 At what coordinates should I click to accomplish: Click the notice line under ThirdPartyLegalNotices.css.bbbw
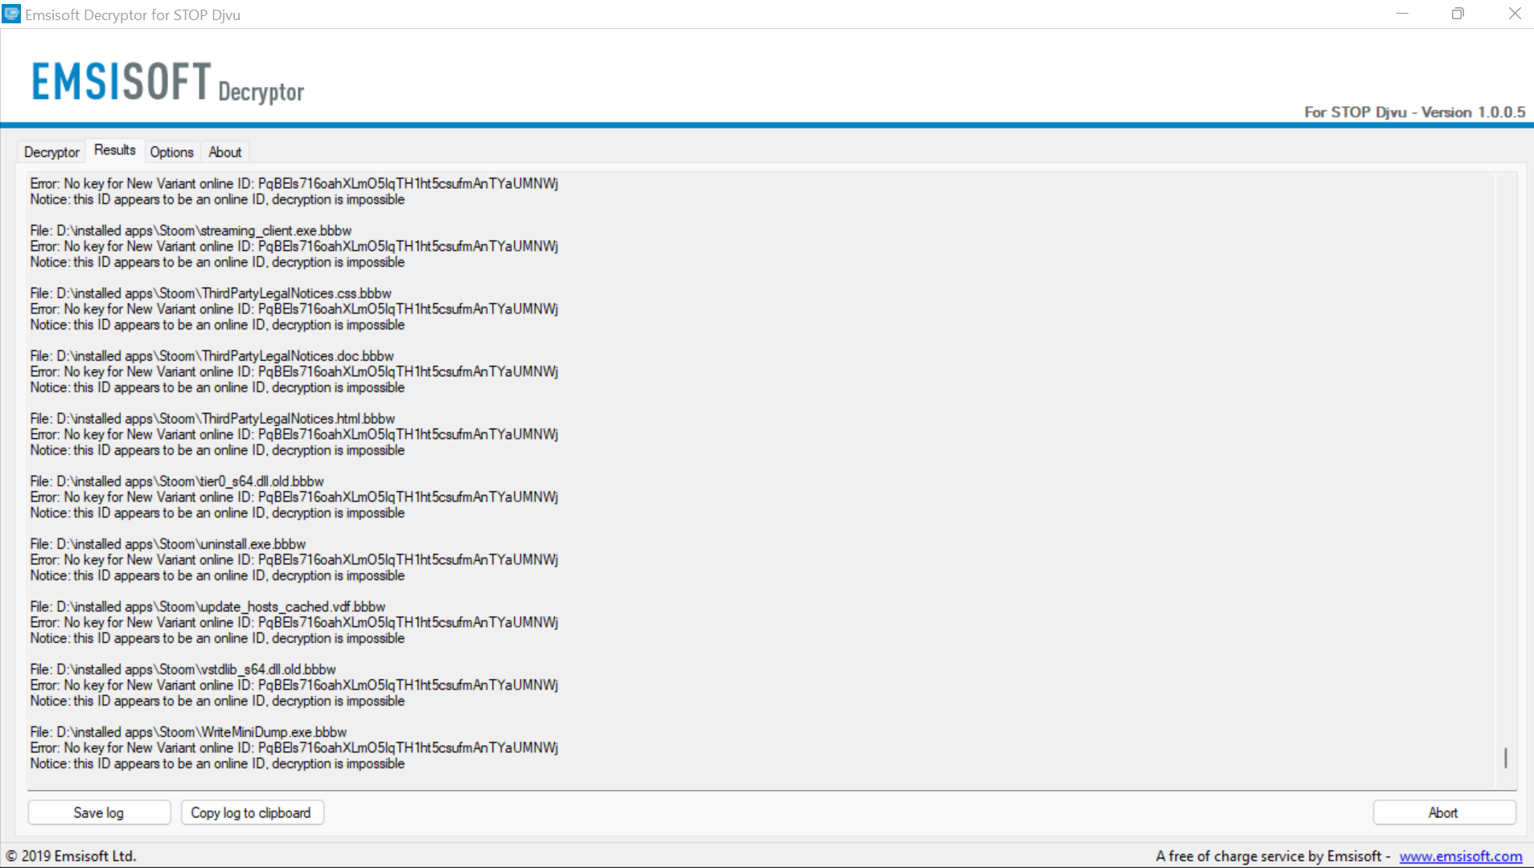pos(217,325)
